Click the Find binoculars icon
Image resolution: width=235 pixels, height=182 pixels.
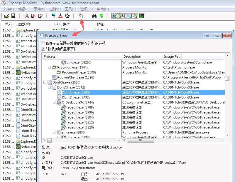click(x=94, y=16)
